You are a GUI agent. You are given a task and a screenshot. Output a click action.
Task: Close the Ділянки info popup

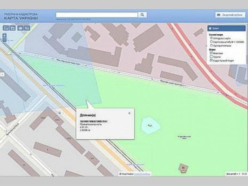pos(129,113)
